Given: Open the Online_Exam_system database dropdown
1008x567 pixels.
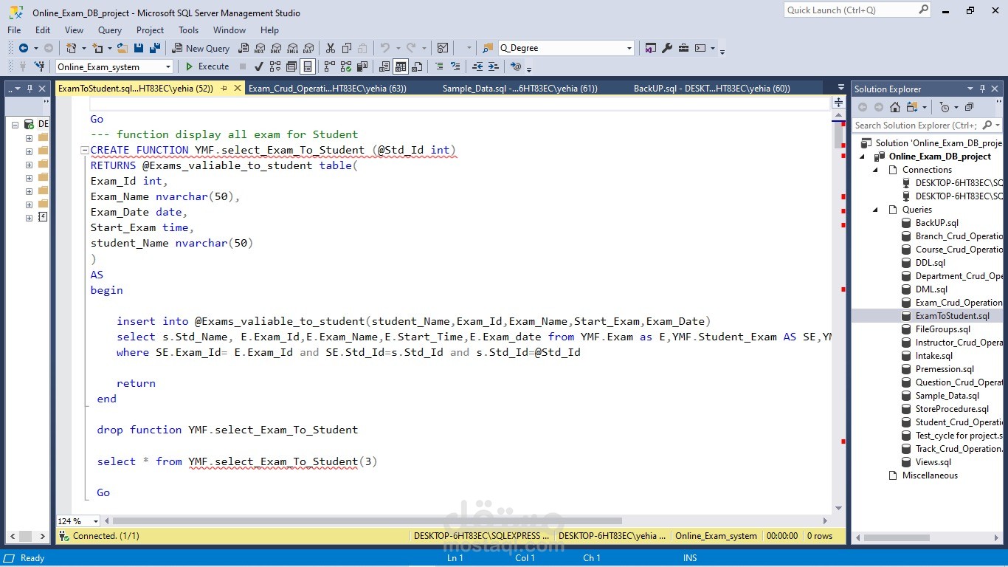Looking at the screenshot, I should click(168, 66).
